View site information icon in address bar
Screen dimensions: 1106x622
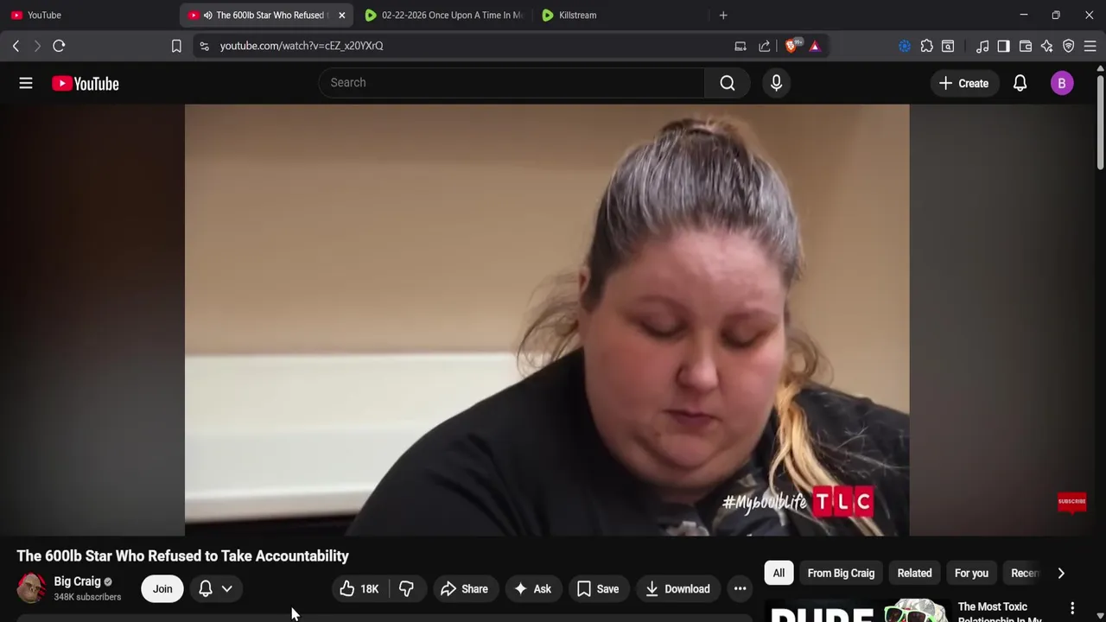coord(204,46)
